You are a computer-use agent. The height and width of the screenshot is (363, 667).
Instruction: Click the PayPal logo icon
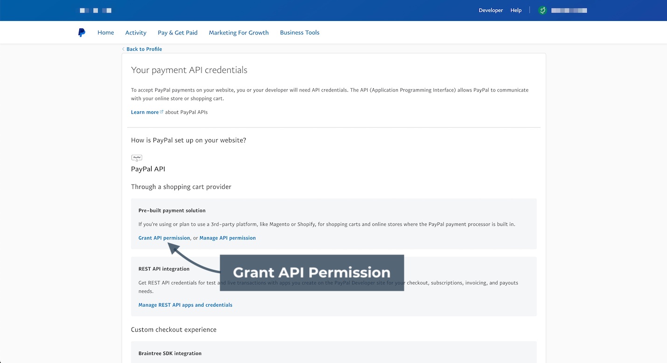(82, 33)
